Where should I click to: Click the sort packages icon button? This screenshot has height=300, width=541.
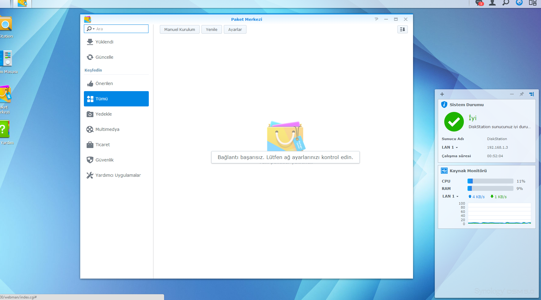pyautogui.click(x=402, y=29)
